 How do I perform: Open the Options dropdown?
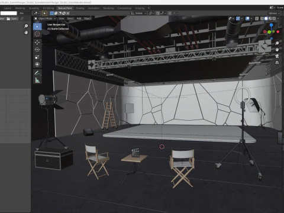(274, 13)
